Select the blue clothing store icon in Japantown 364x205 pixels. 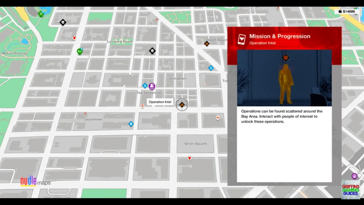(x=131, y=123)
